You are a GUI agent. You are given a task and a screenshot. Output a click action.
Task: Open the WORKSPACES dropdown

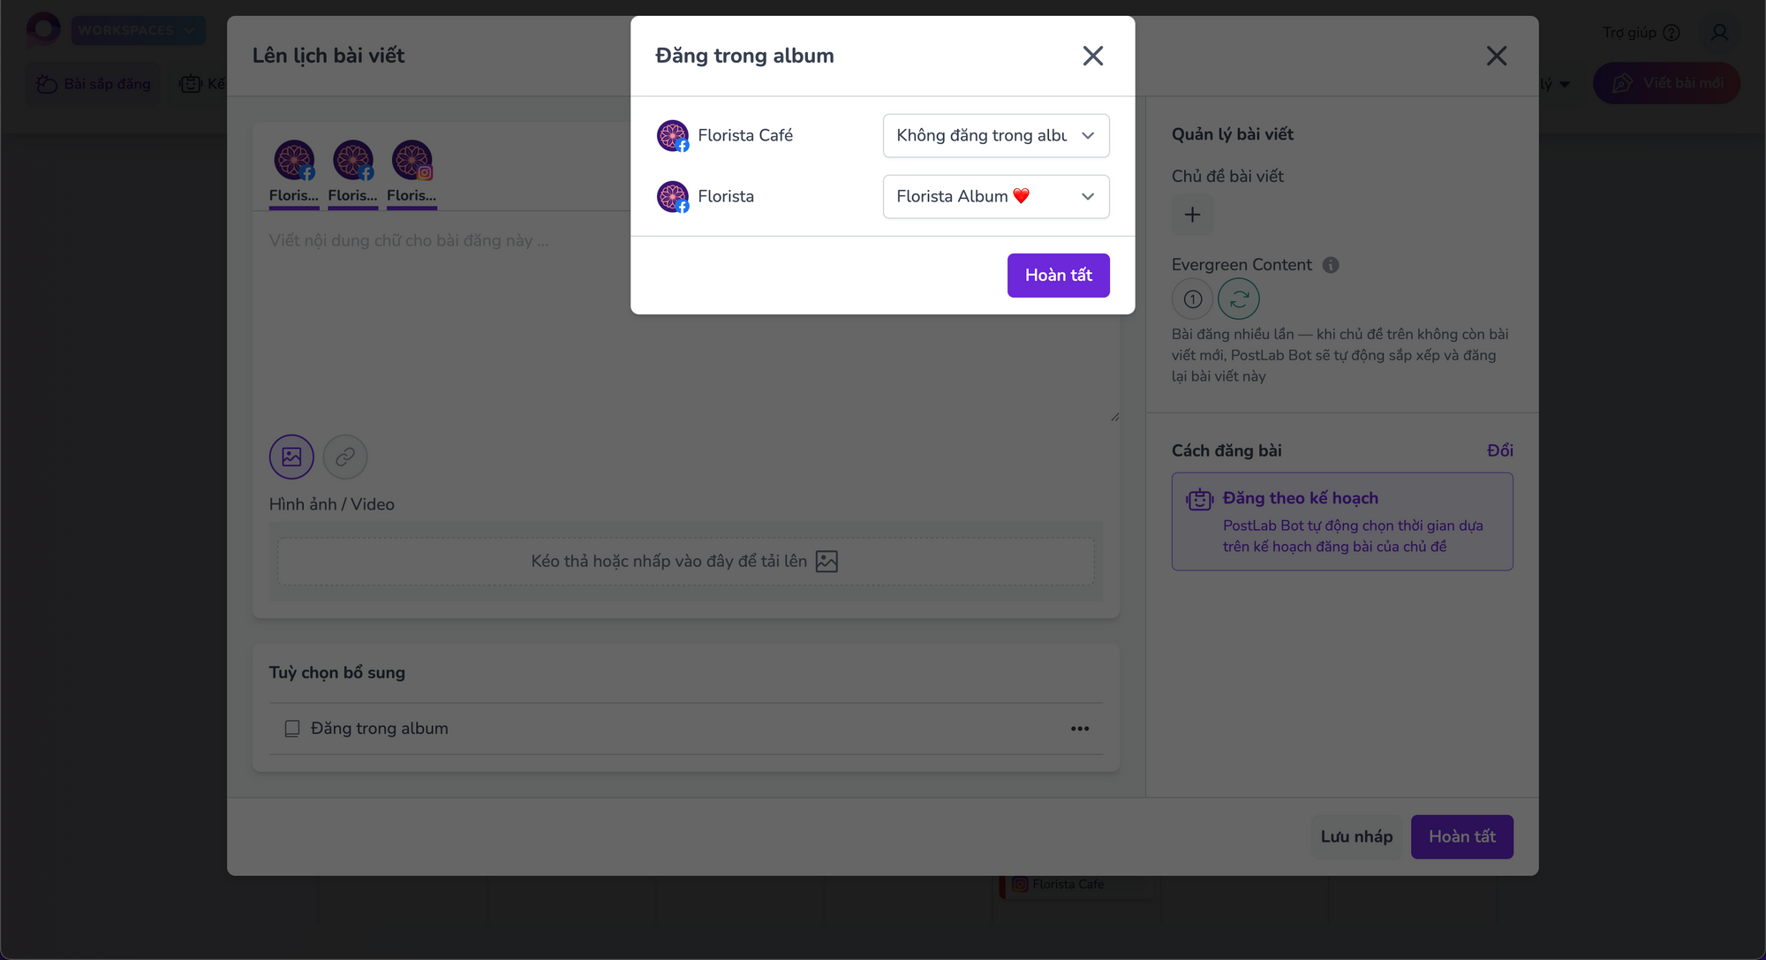point(138,30)
